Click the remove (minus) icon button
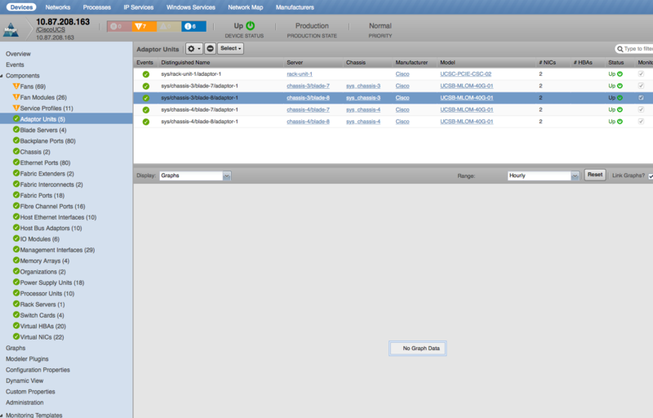The height and width of the screenshot is (418, 653). [211, 49]
